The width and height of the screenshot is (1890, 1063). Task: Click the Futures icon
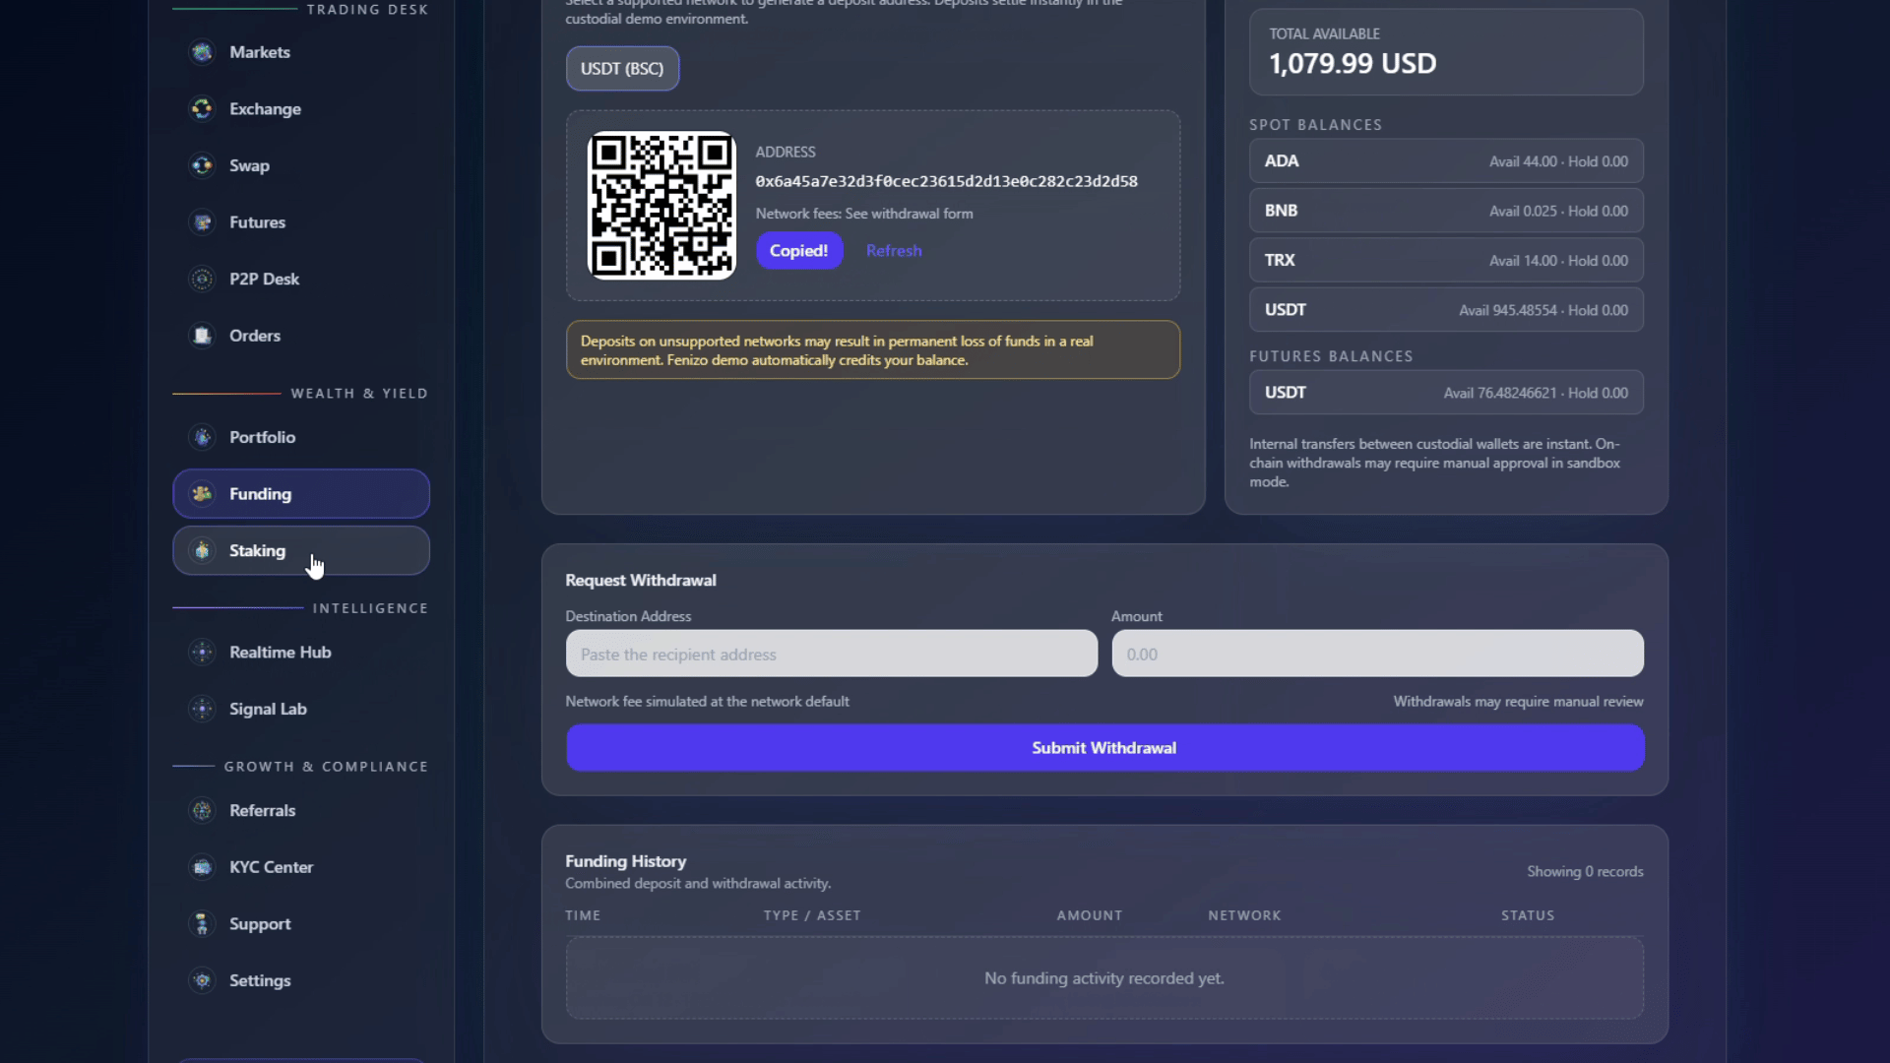[x=202, y=221]
